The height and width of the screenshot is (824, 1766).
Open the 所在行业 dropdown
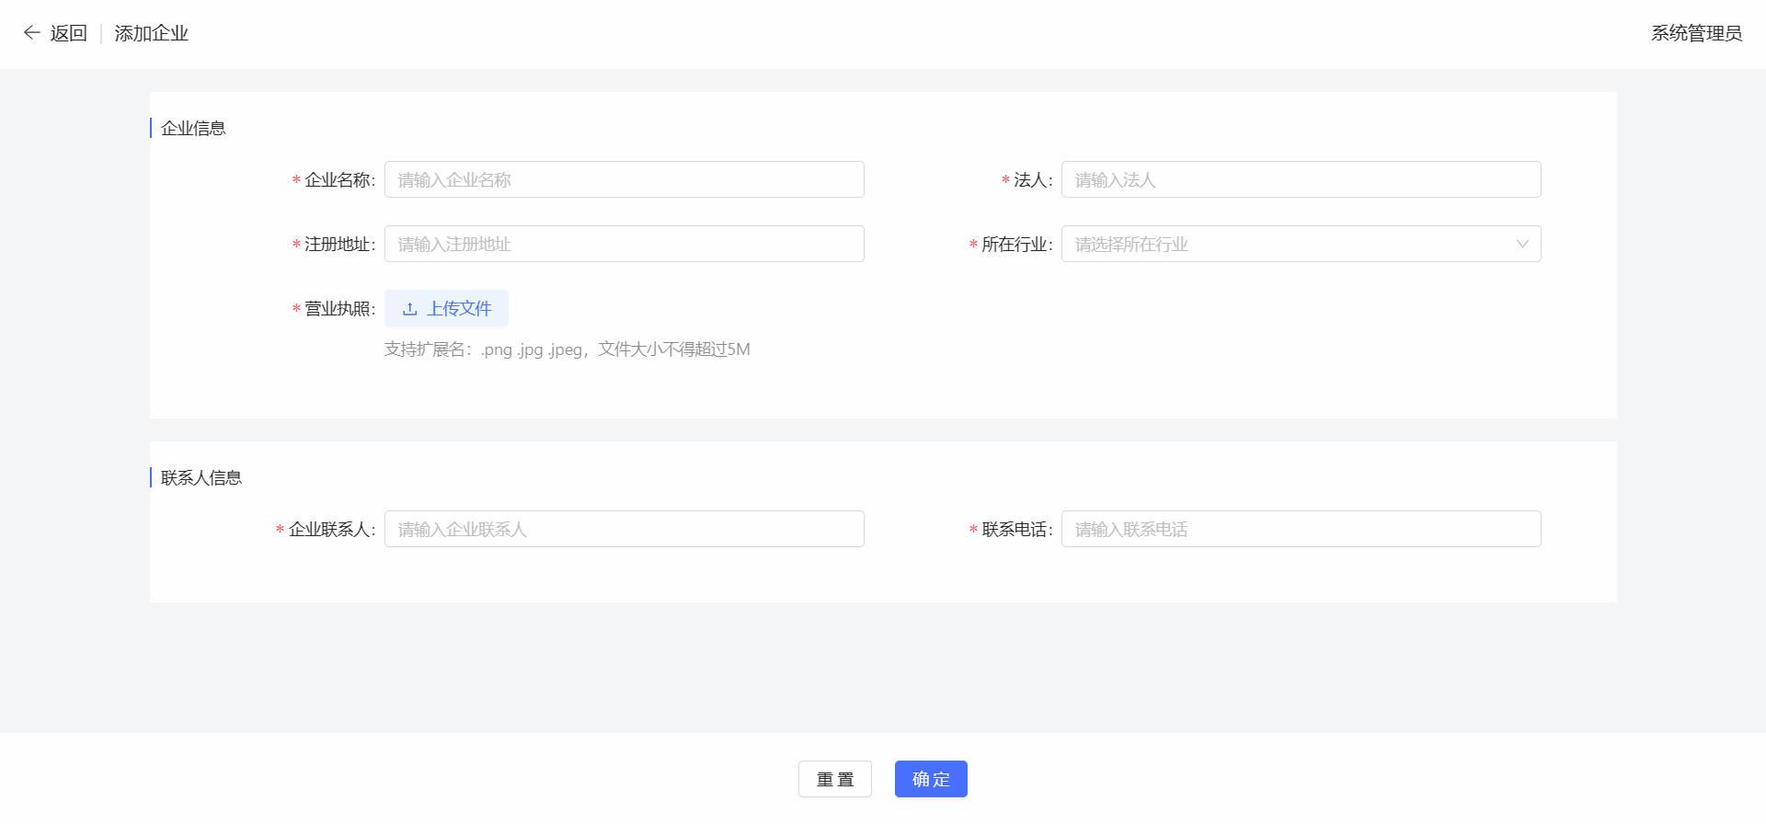point(1288,244)
